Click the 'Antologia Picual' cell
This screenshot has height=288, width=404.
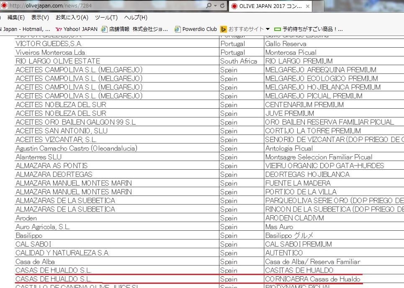pos(334,148)
